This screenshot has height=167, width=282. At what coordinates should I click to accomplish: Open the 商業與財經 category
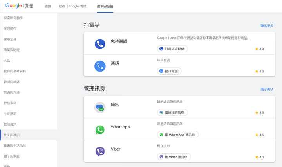point(11,50)
